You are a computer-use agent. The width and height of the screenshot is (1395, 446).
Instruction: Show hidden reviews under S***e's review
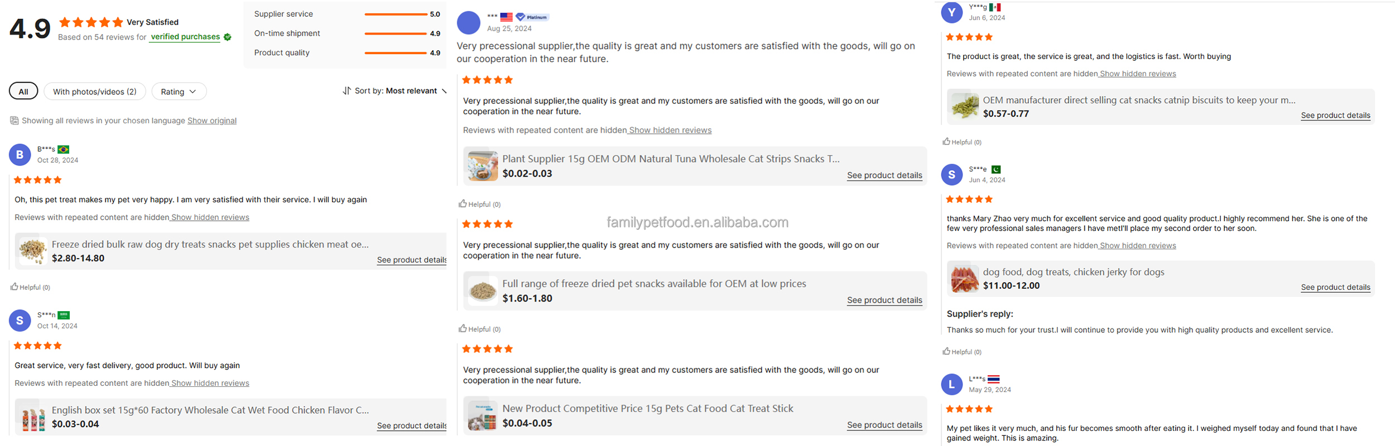1137,246
